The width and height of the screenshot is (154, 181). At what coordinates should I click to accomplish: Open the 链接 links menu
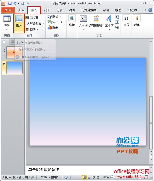coord(72,22)
